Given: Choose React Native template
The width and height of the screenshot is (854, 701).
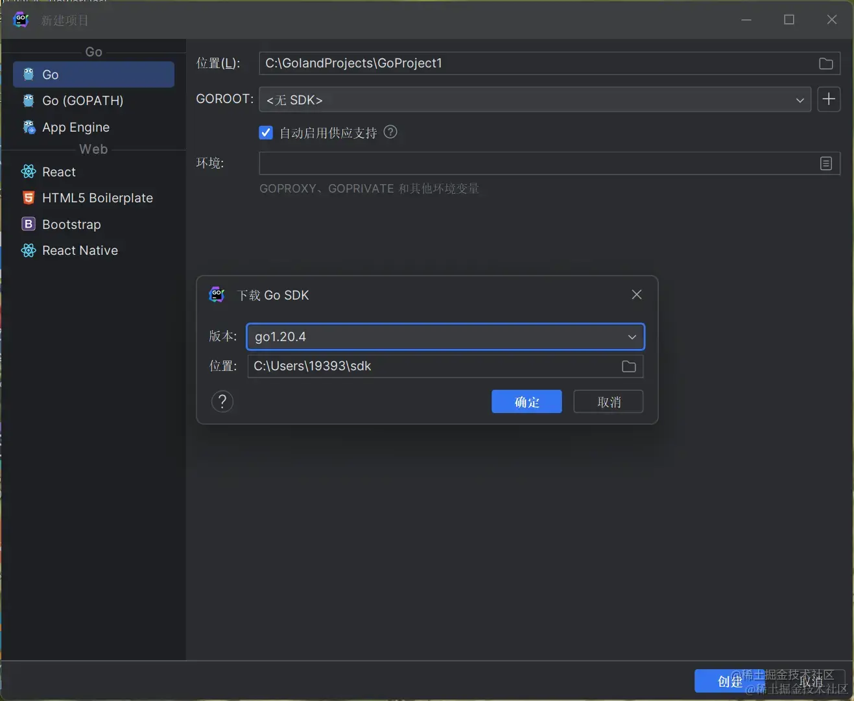Looking at the screenshot, I should tap(93, 250).
